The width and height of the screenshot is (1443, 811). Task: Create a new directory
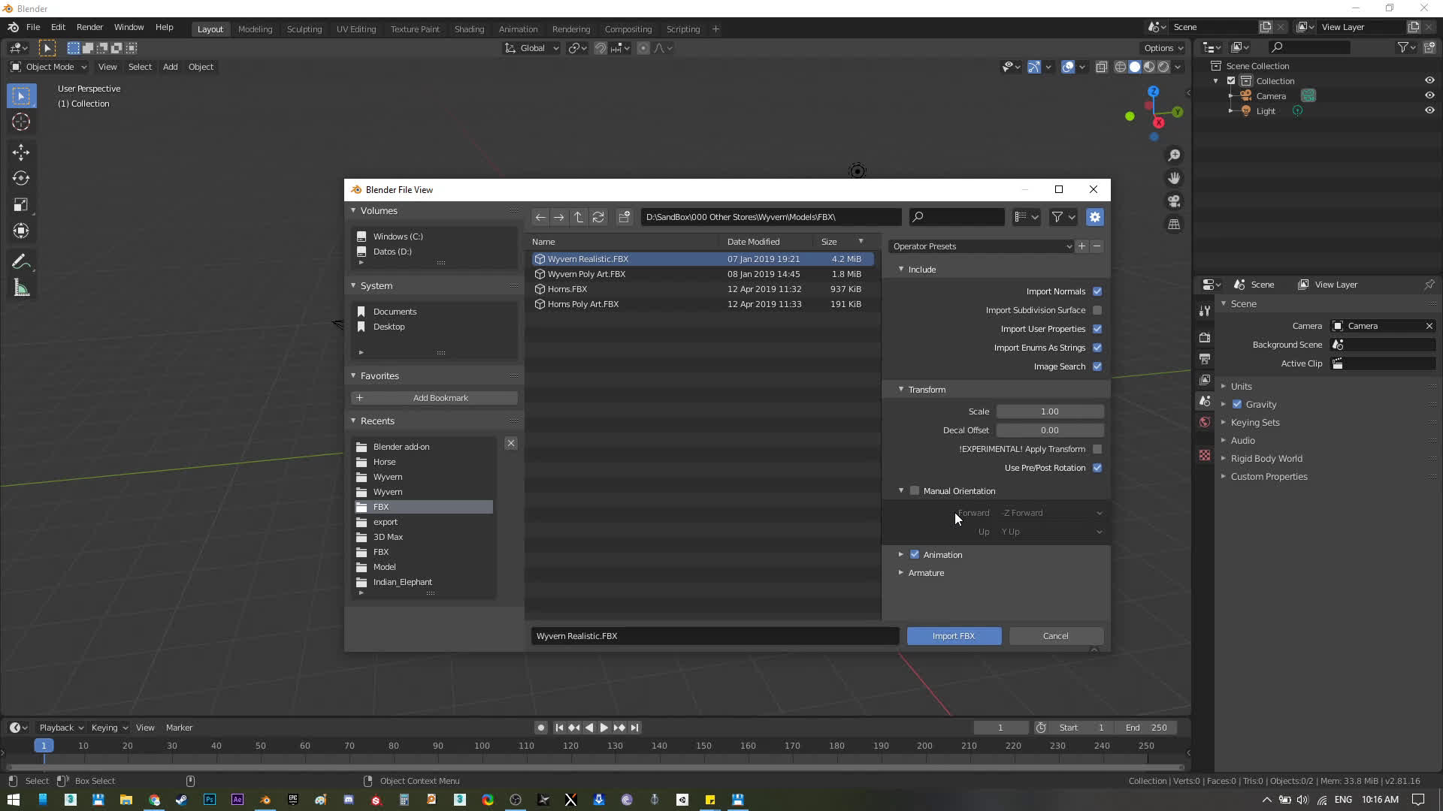(625, 217)
